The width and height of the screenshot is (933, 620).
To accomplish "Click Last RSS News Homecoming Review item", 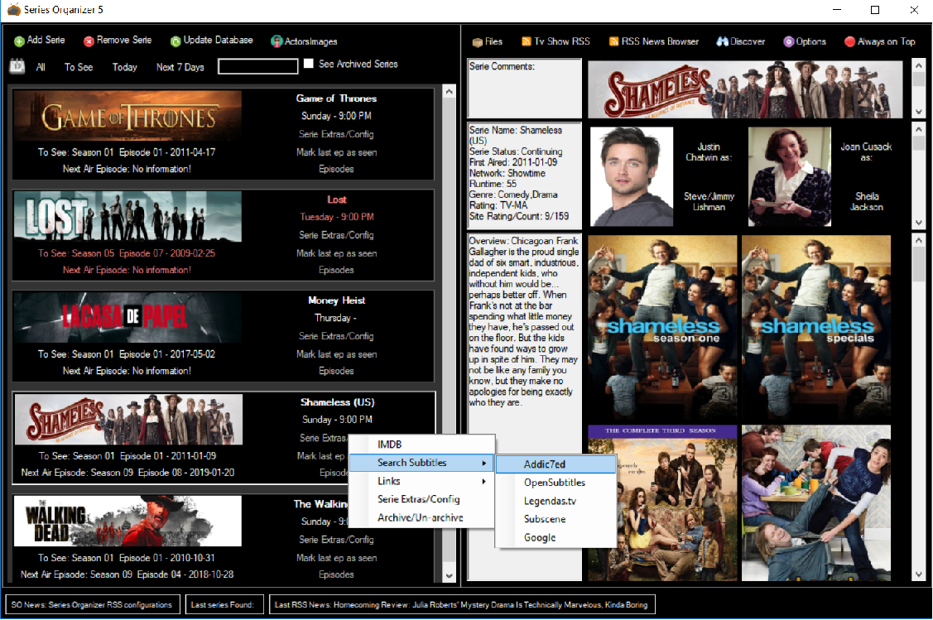I will [x=462, y=604].
